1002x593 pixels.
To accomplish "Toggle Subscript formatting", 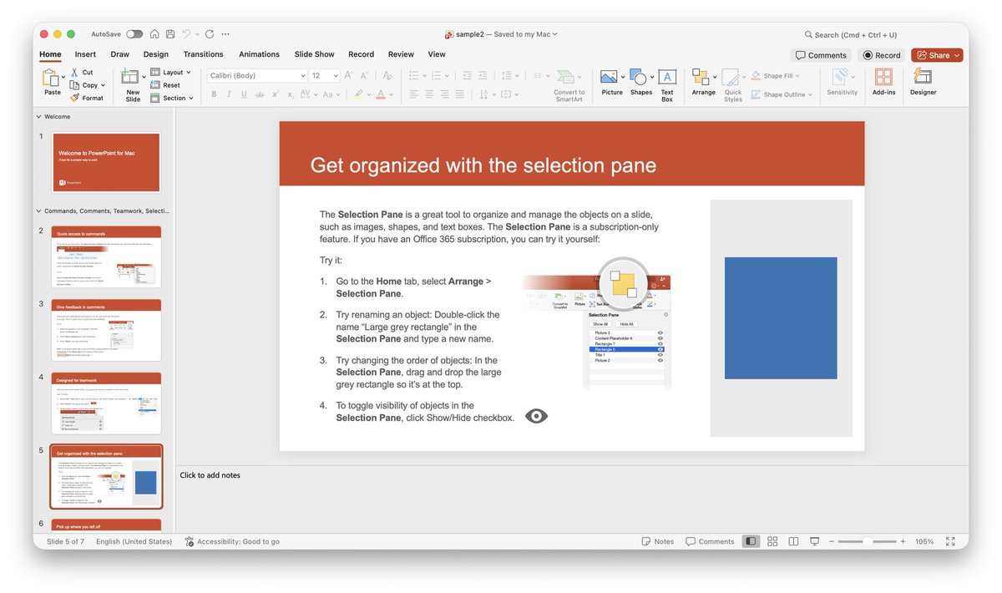I will pos(290,94).
